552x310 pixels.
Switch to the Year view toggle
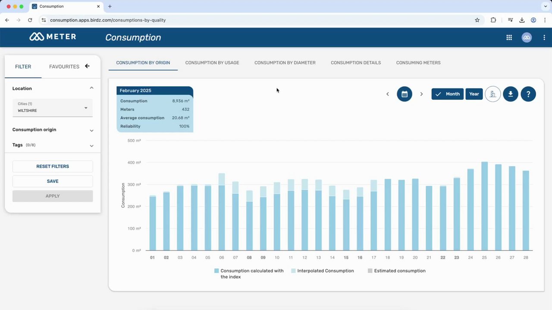[474, 94]
